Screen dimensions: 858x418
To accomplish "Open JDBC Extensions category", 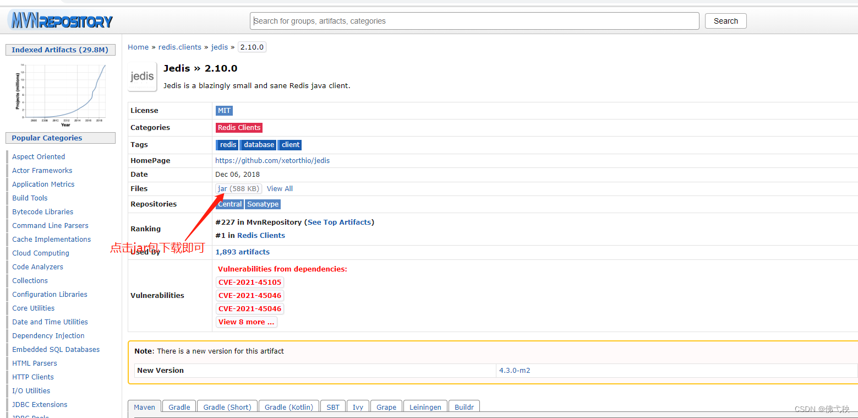I will point(40,405).
